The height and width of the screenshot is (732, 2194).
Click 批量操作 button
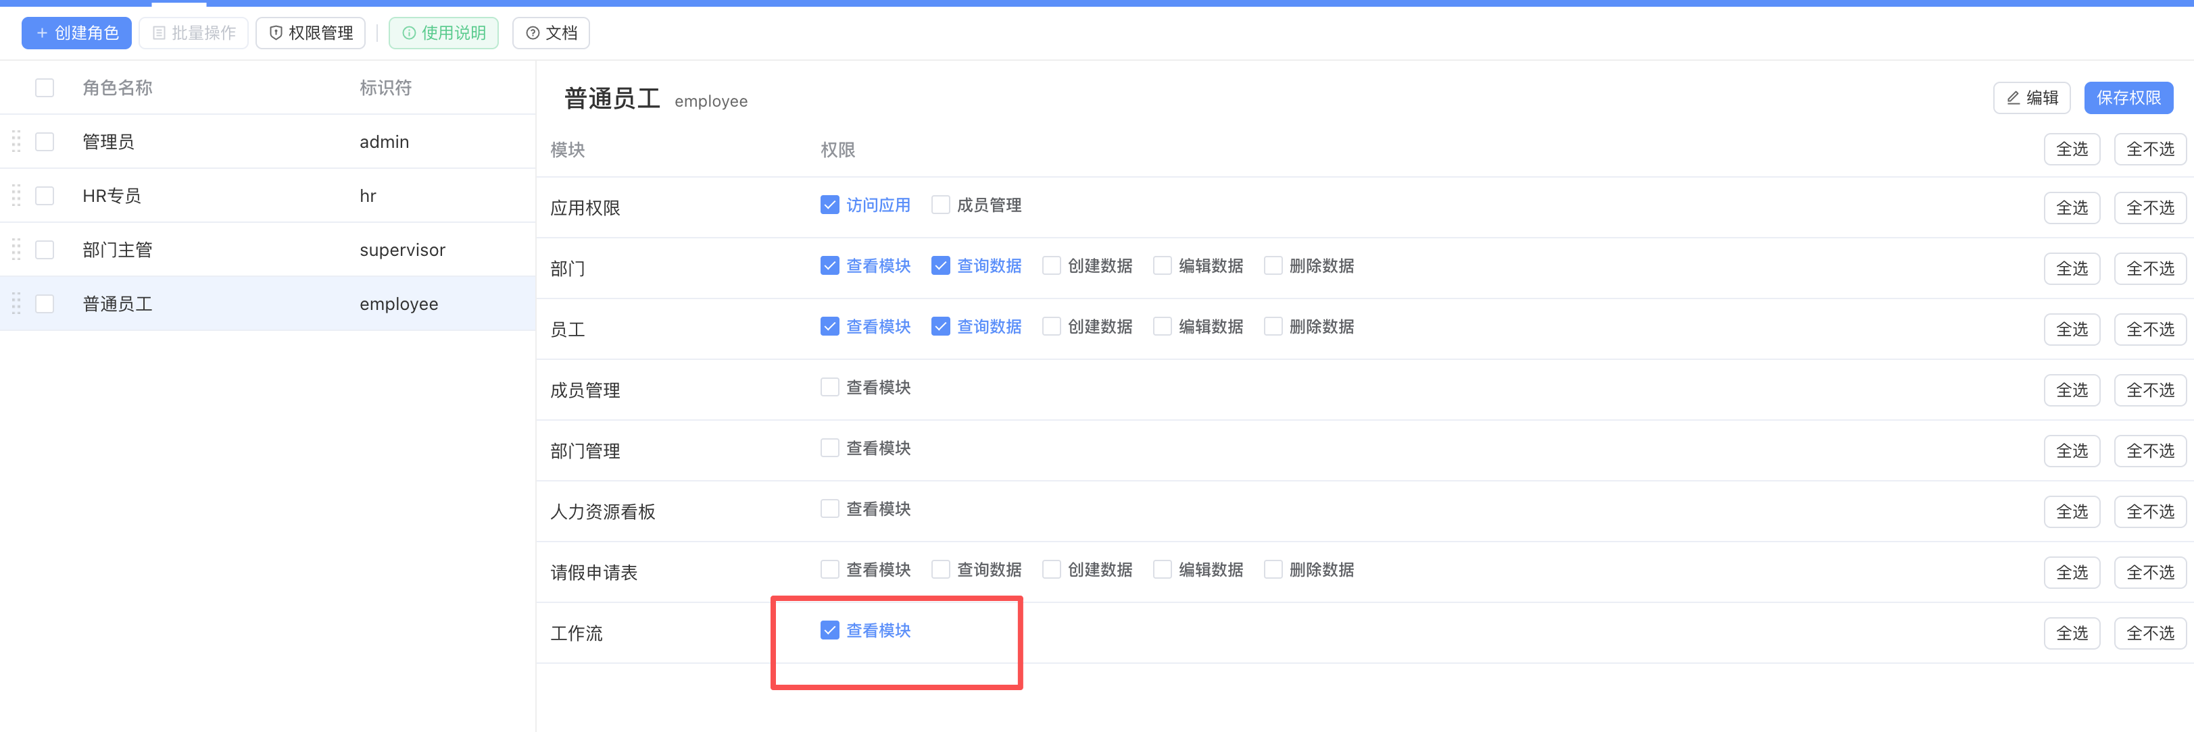coord(194,33)
